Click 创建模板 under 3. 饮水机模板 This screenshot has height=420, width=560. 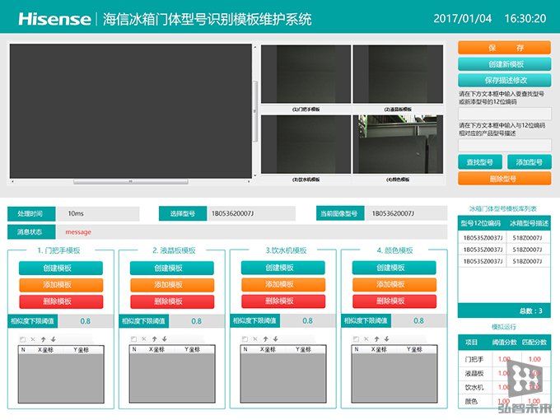click(282, 268)
